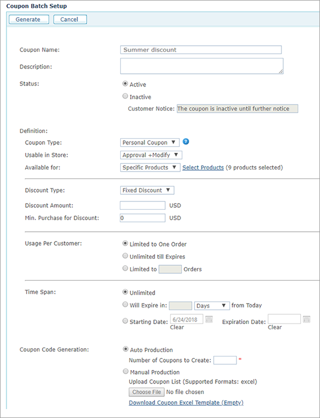Open the Days unit dropdown
Image resolution: width=320 pixels, height=418 pixels.
[212, 306]
